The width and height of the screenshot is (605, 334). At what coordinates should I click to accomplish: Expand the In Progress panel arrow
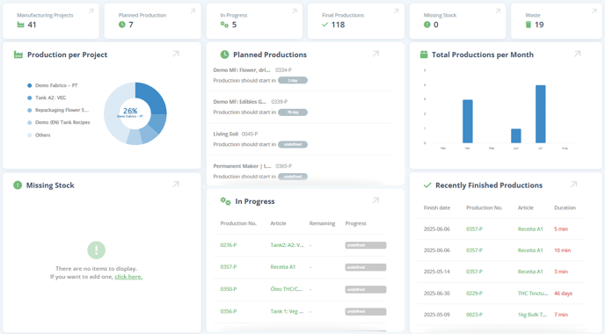(x=375, y=200)
